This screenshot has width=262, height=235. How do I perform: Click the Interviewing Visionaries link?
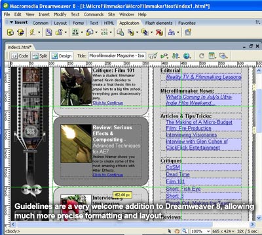[191, 134]
